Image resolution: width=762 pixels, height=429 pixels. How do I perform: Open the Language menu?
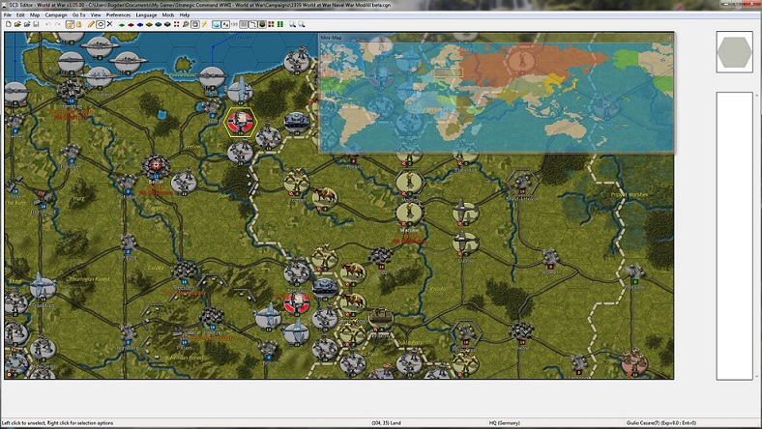(146, 15)
